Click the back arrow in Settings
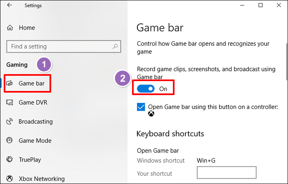The width and height of the screenshot is (288, 184). [9, 5]
